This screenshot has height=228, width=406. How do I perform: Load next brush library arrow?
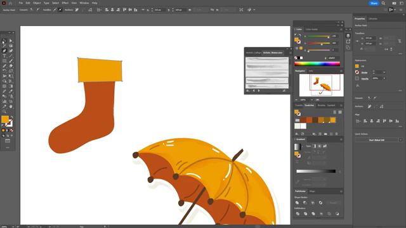pos(259,91)
